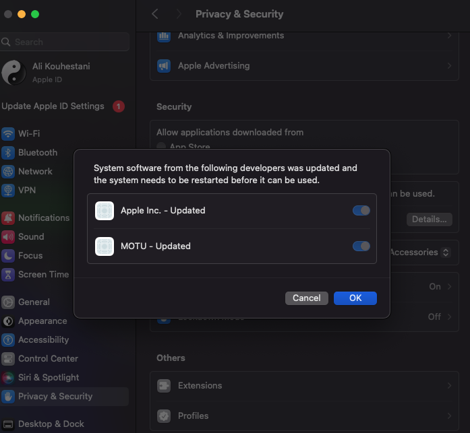Open Wi-Fi settings icon in sidebar

tap(8, 134)
